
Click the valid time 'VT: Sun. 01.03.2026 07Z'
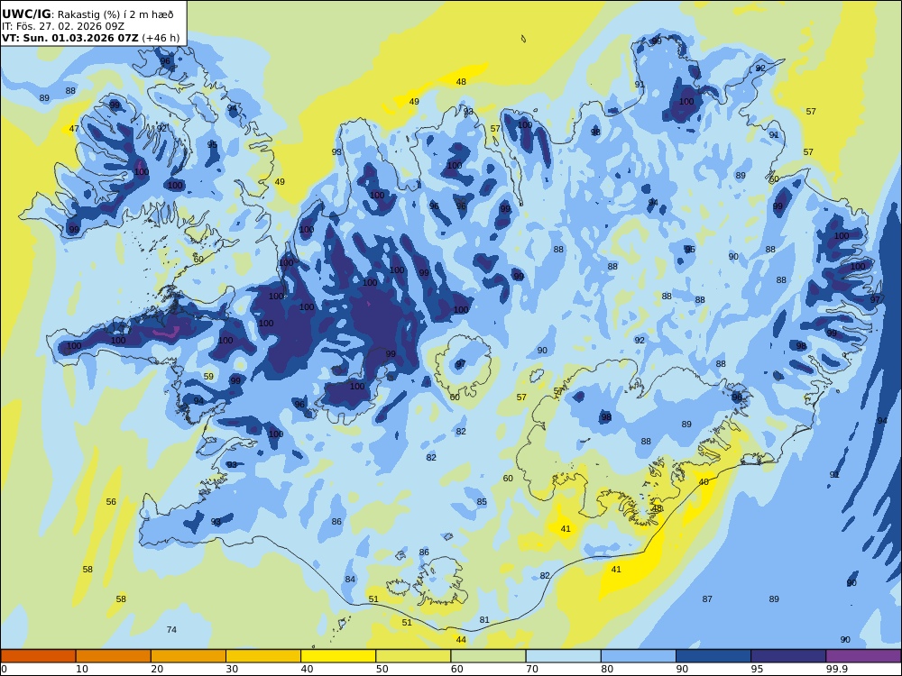click(70, 38)
